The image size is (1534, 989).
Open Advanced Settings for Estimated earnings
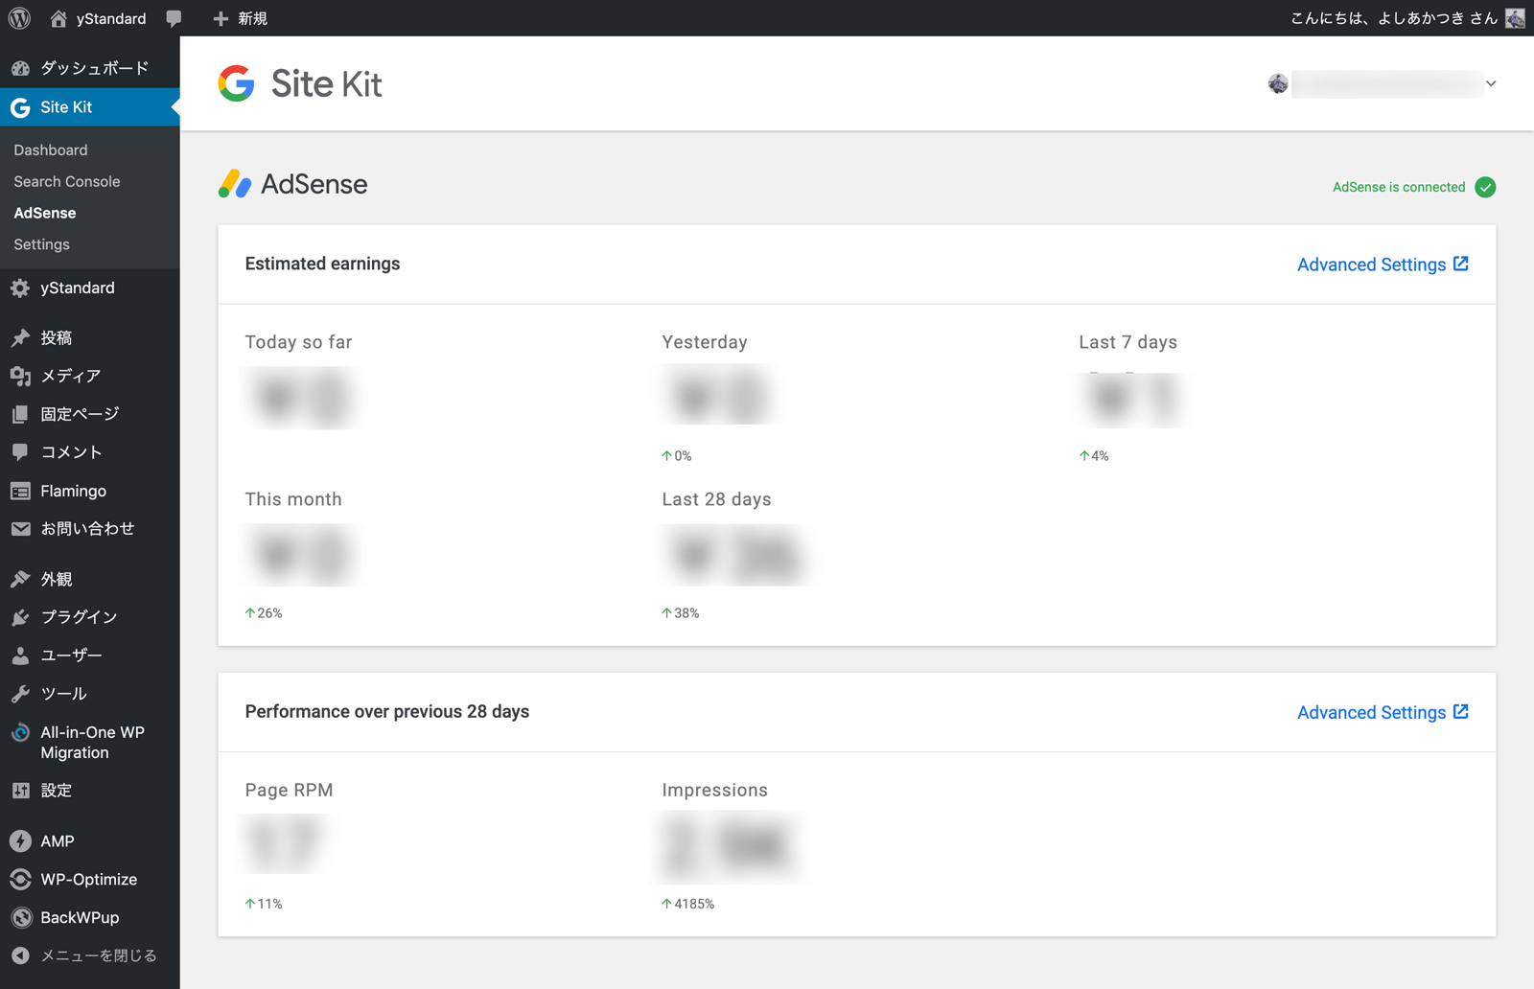pyautogui.click(x=1383, y=264)
